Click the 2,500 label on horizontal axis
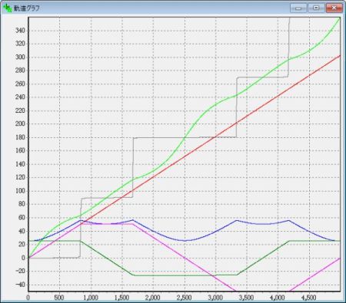 (x=184, y=298)
